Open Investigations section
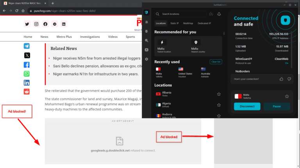 coord(90,37)
